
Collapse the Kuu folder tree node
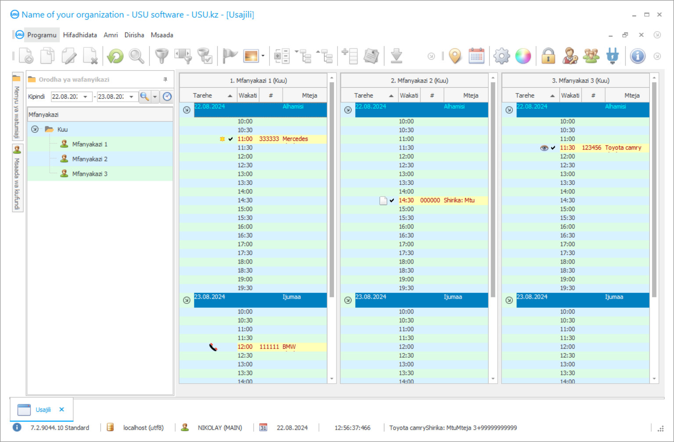35,129
